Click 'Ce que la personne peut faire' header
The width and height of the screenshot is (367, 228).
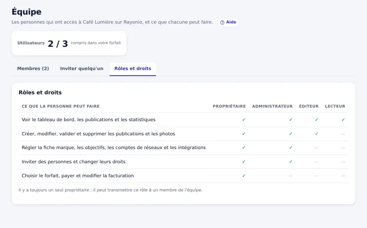pos(61,106)
